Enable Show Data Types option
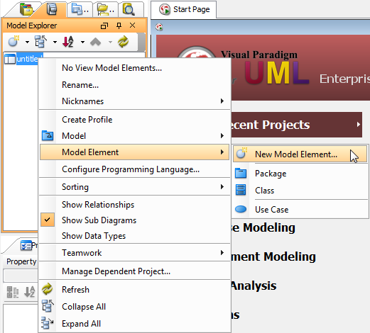 [x=135, y=236]
